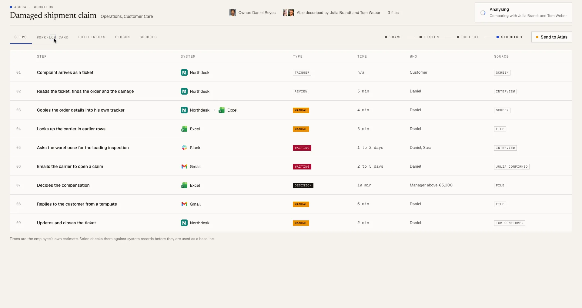The width and height of the screenshot is (582, 308).
Task: Click MANUAL tag on Copies the order row
Action: pos(301,110)
